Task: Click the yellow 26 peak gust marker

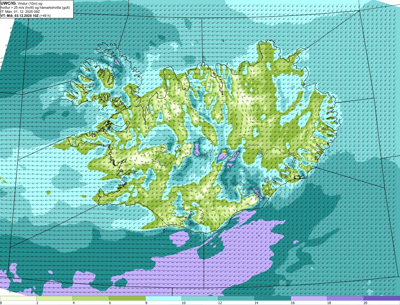Action: pos(224,152)
